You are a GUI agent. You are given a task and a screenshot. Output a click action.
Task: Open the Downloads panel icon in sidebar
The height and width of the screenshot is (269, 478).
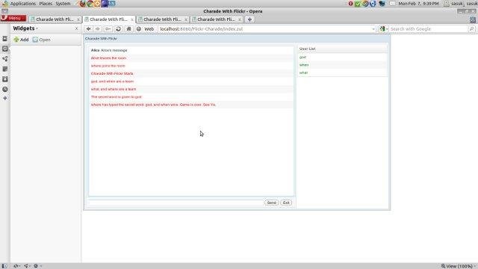[5, 79]
